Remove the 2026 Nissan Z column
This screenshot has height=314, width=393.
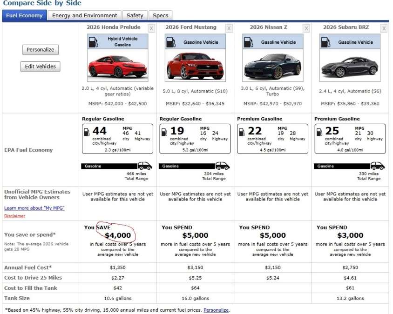tap(306, 28)
